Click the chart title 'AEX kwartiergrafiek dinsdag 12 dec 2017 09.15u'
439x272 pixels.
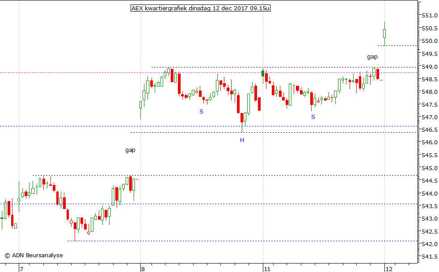click(200, 8)
